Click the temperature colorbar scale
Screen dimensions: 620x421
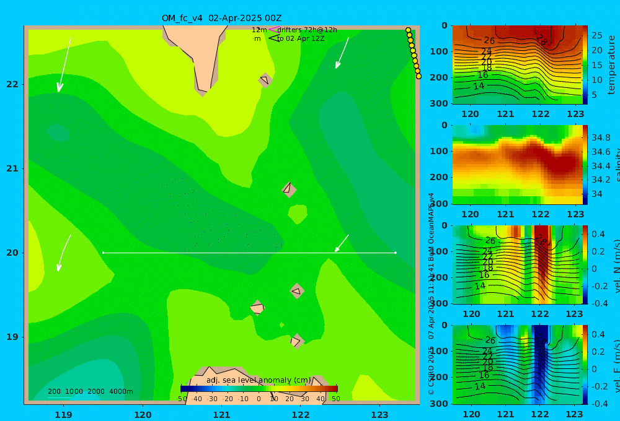585,65
